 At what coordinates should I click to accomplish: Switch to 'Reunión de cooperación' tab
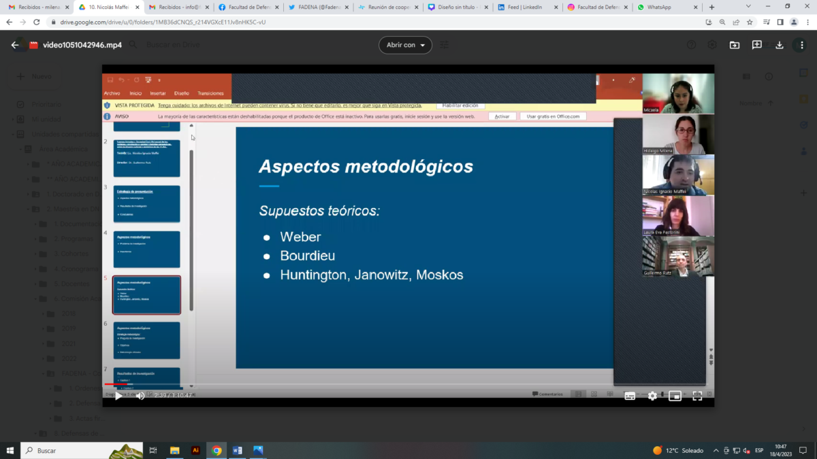[x=387, y=7]
